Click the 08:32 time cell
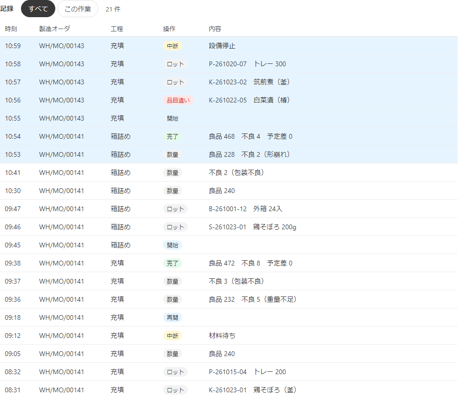Viewport: 460px width, 398px height. tap(13, 372)
